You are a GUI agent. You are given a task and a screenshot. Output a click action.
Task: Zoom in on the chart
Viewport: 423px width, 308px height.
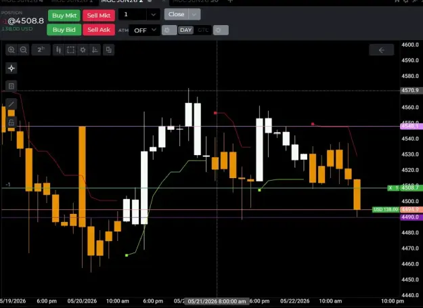click(x=12, y=50)
